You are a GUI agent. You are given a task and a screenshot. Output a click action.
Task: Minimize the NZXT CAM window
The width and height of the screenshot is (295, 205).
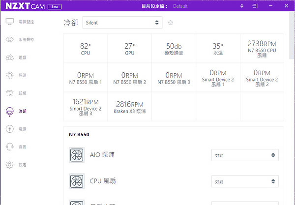click(x=270, y=6)
